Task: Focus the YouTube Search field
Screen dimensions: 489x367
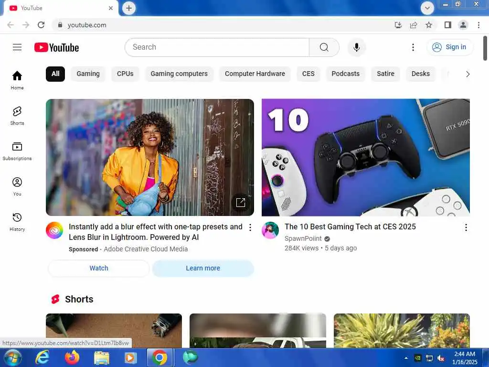Action: tap(217, 47)
